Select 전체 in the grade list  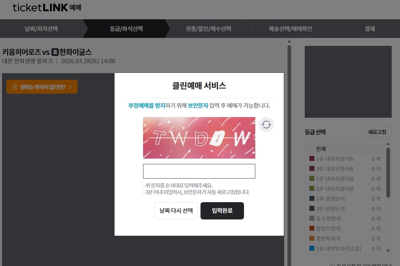tap(345, 149)
